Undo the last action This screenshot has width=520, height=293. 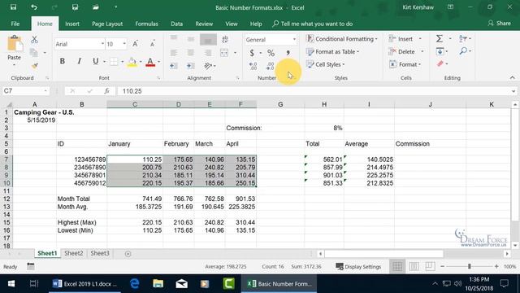34,7
